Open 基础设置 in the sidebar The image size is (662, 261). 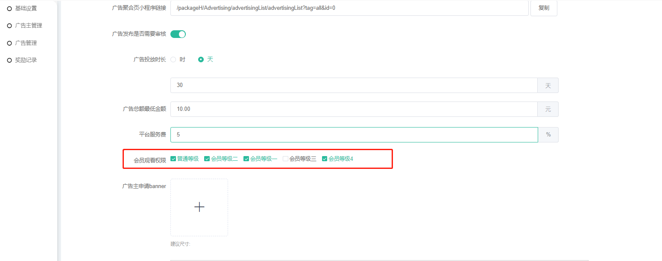(26, 8)
